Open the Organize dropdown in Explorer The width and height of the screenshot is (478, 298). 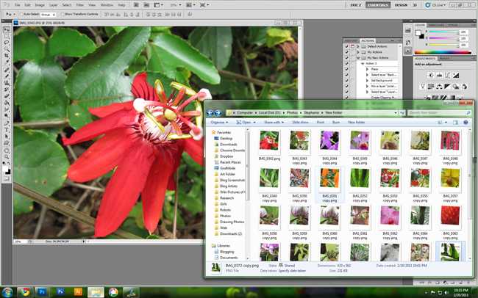219,123
